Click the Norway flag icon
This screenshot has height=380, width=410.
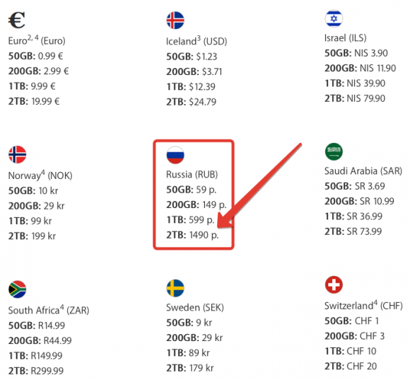pos(17,154)
